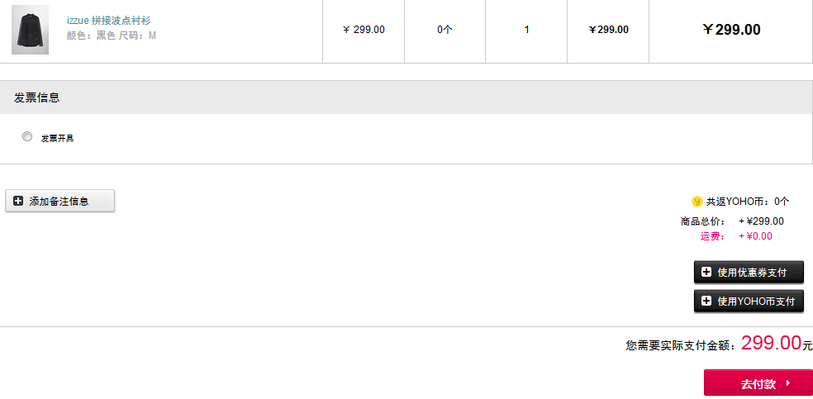This screenshot has width=813, height=399.
Task: Click the 去付款 payment button
Action: [x=758, y=383]
